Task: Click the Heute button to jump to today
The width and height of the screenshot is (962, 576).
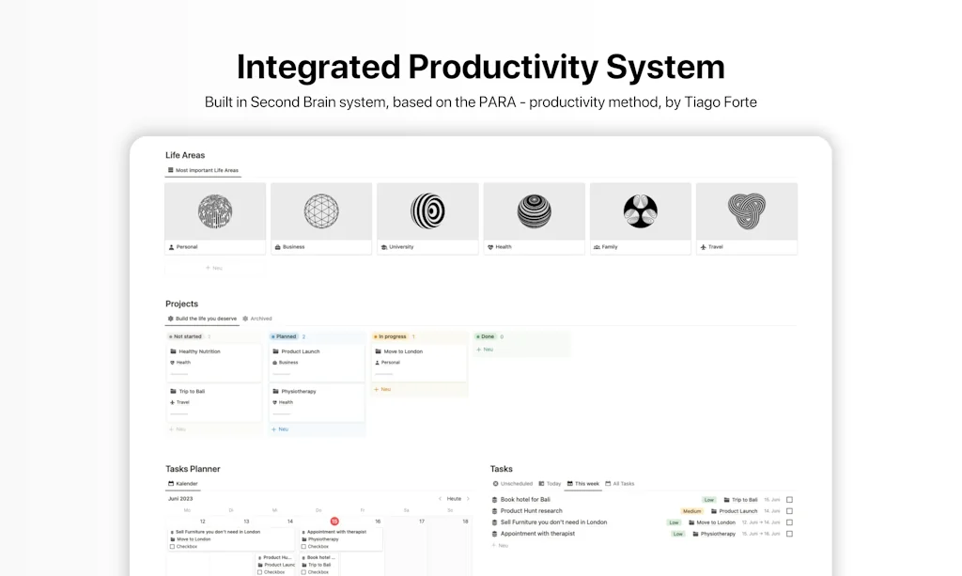Action: pos(454,499)
